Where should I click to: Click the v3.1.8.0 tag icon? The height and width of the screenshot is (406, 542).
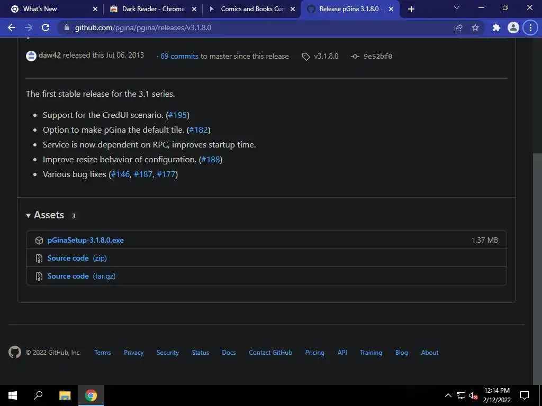tap(306, 57)
